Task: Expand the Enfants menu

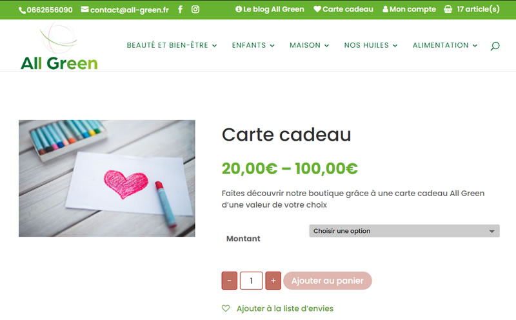Action: click(253, 45)
